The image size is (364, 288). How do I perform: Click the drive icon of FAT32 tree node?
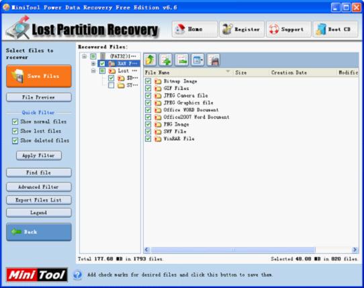pos(103,56)
